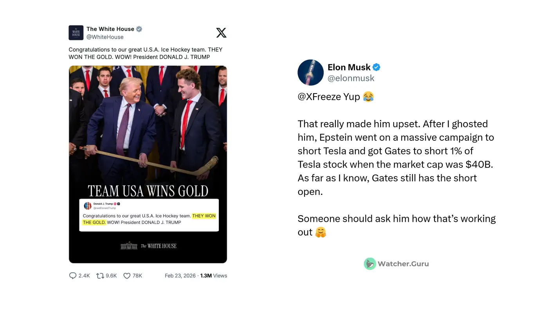Click the embedded Donald J. Trump post card

[x=149, y=219]
